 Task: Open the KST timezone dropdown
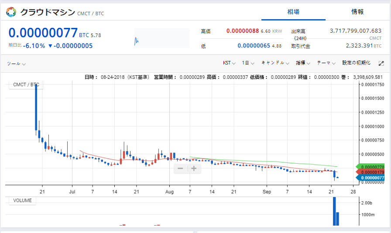229,63
